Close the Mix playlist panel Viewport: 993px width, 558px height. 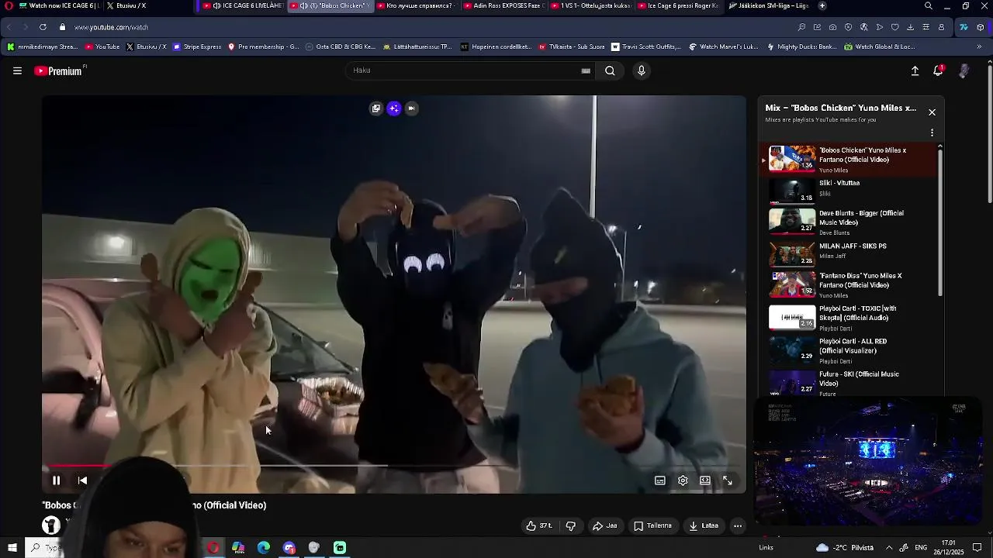point(932,112)
